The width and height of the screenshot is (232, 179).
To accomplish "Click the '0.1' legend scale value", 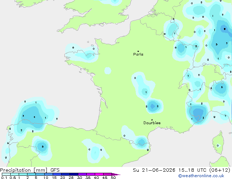I will (4, 178).
